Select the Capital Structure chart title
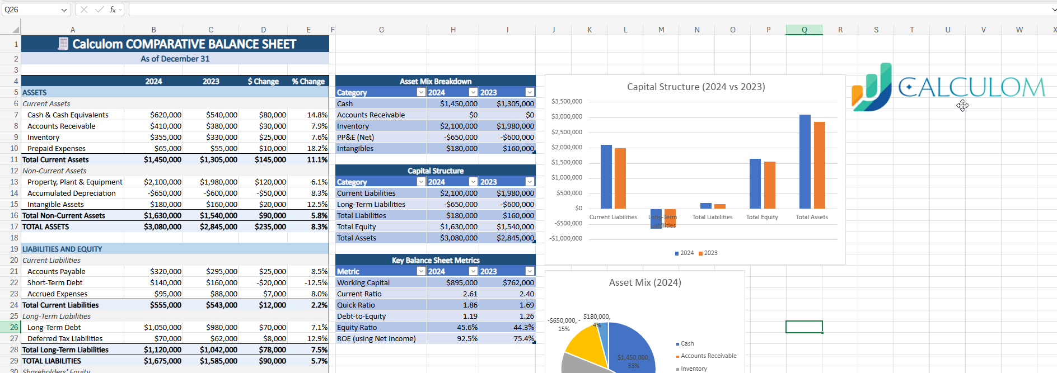 [x=696, y=87]
